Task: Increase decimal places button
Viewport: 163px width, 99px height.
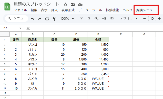Action: [104, 19]
